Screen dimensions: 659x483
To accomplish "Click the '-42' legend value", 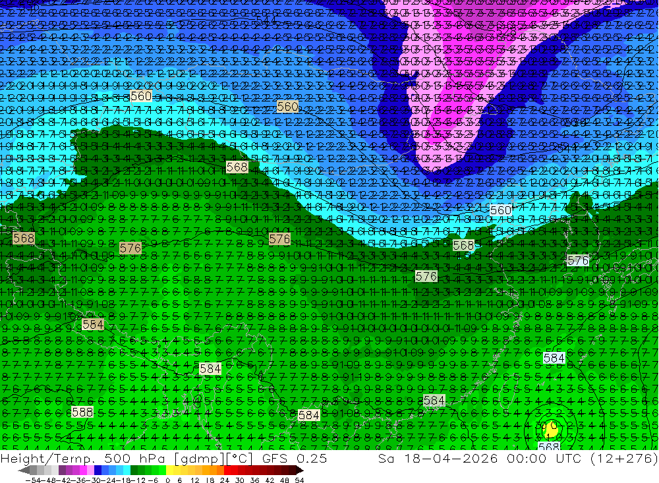I will point(65,480).
